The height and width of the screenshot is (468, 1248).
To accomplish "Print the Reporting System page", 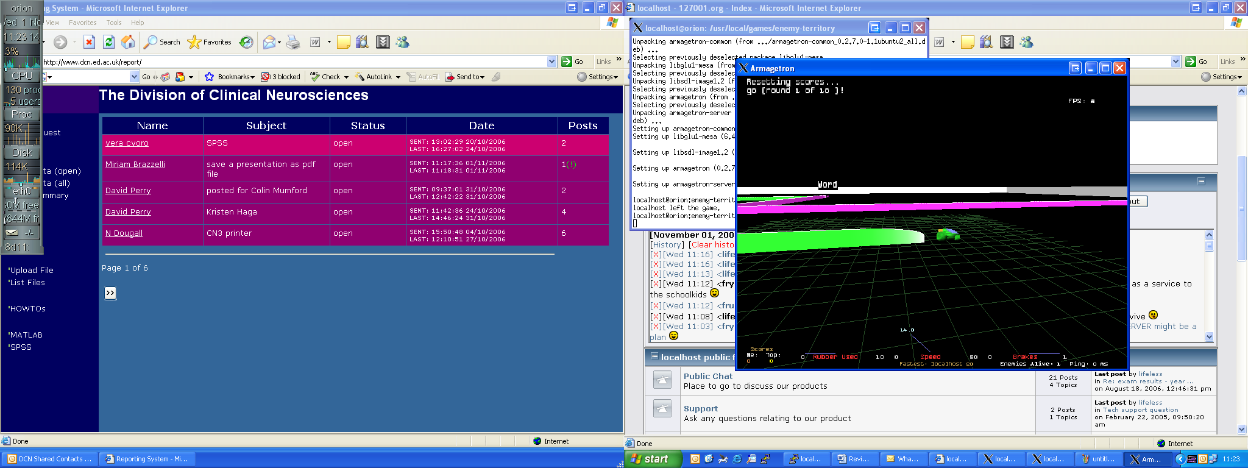I will click(x=293, y=42).
